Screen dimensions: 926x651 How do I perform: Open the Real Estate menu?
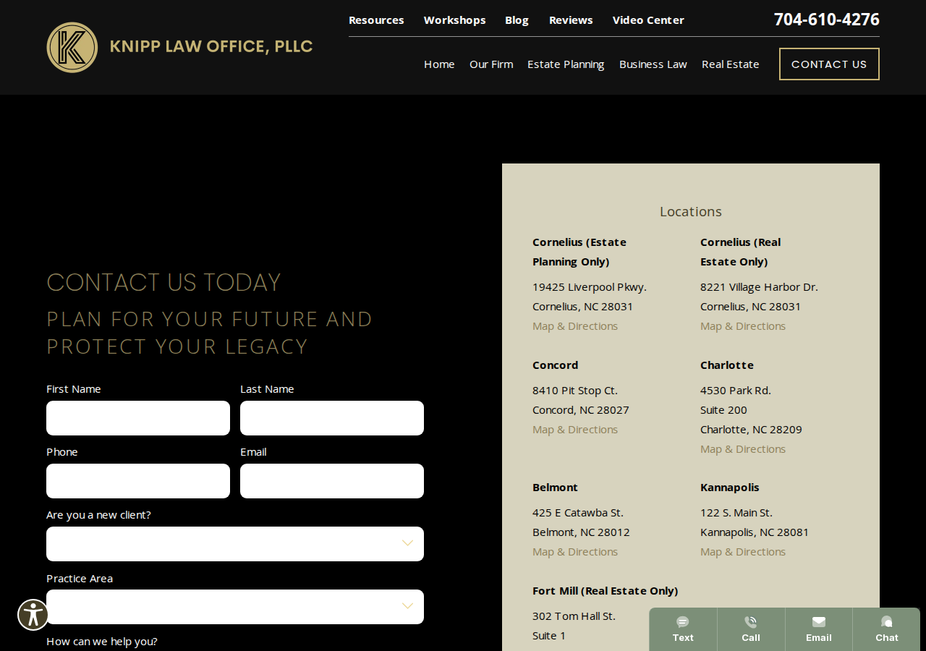pos(731,64)
